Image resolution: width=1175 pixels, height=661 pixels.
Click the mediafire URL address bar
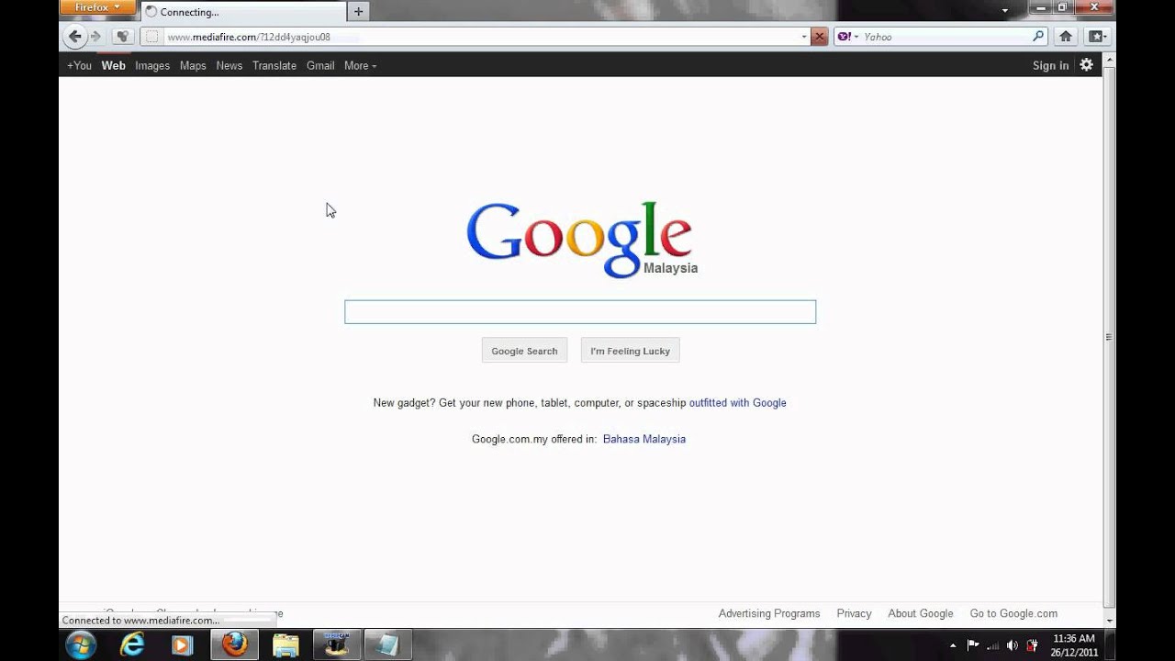(477, 37)
